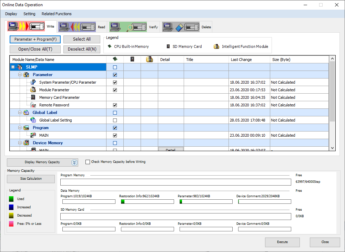This screenshot has width=345, height=252.
Task: Click the table scrollbar down arrow
Action: click(332, 148)
